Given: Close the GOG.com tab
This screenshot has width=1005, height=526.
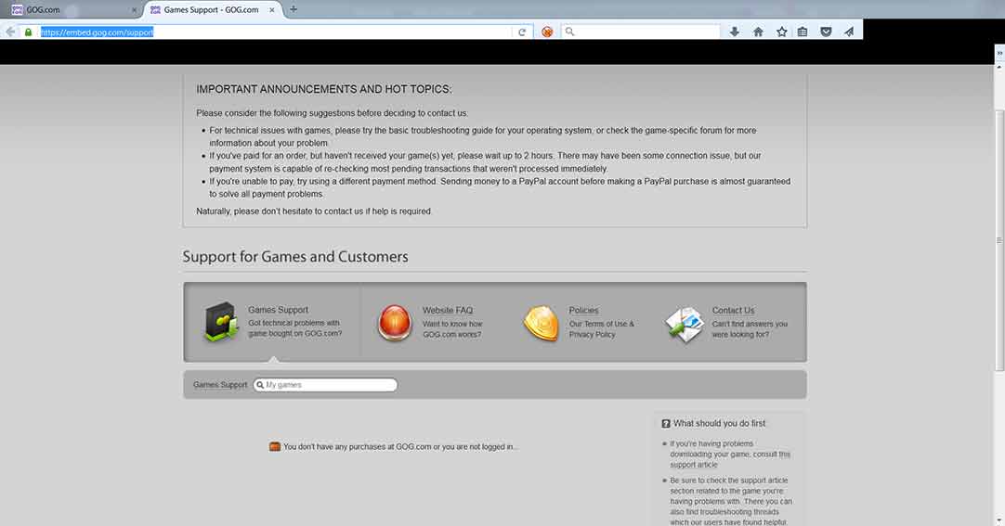Looking at the screenshot, I should click(x=134, y=9).
